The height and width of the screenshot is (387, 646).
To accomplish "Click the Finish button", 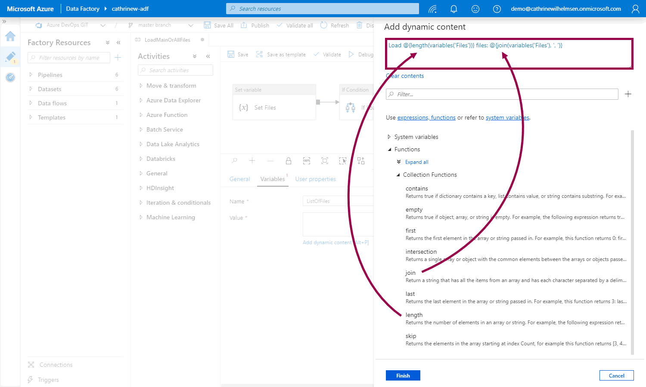I will (403, 375).
